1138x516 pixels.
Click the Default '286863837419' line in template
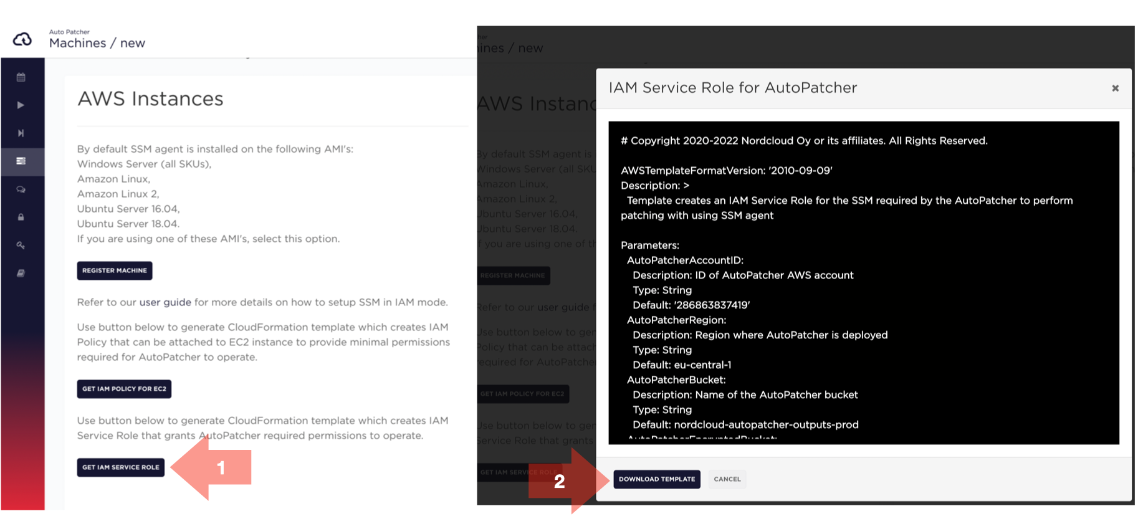click(691, 305)
